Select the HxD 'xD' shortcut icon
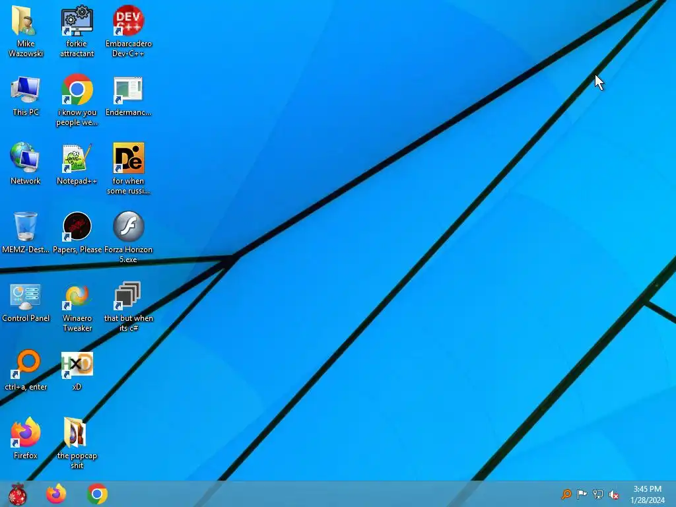The image size is (676, 507). point(77,364)
